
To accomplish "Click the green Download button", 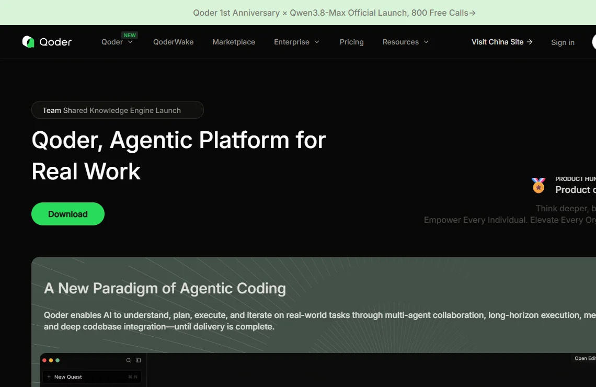I will (x=67, y=214).
